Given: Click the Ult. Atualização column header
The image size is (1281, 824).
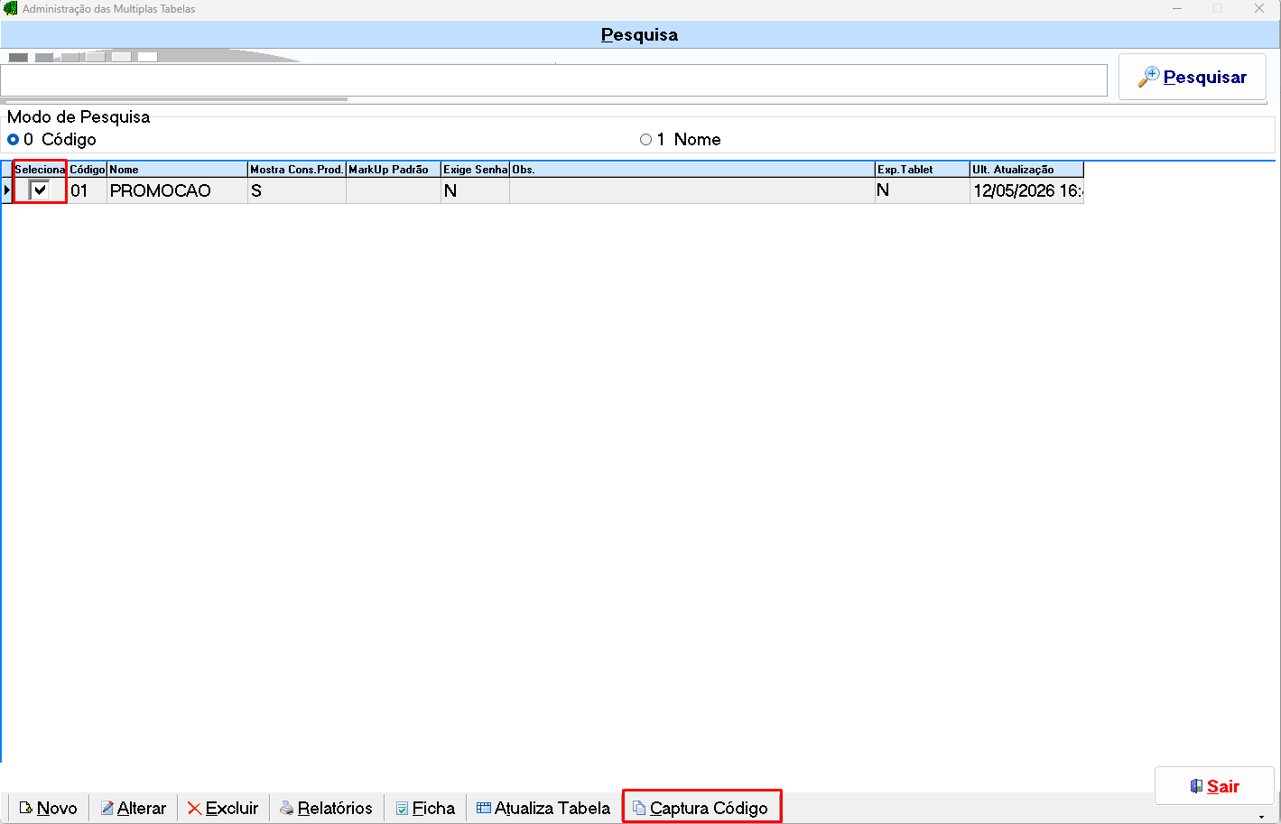Looking at the screenshot, I should point(1026,169).
